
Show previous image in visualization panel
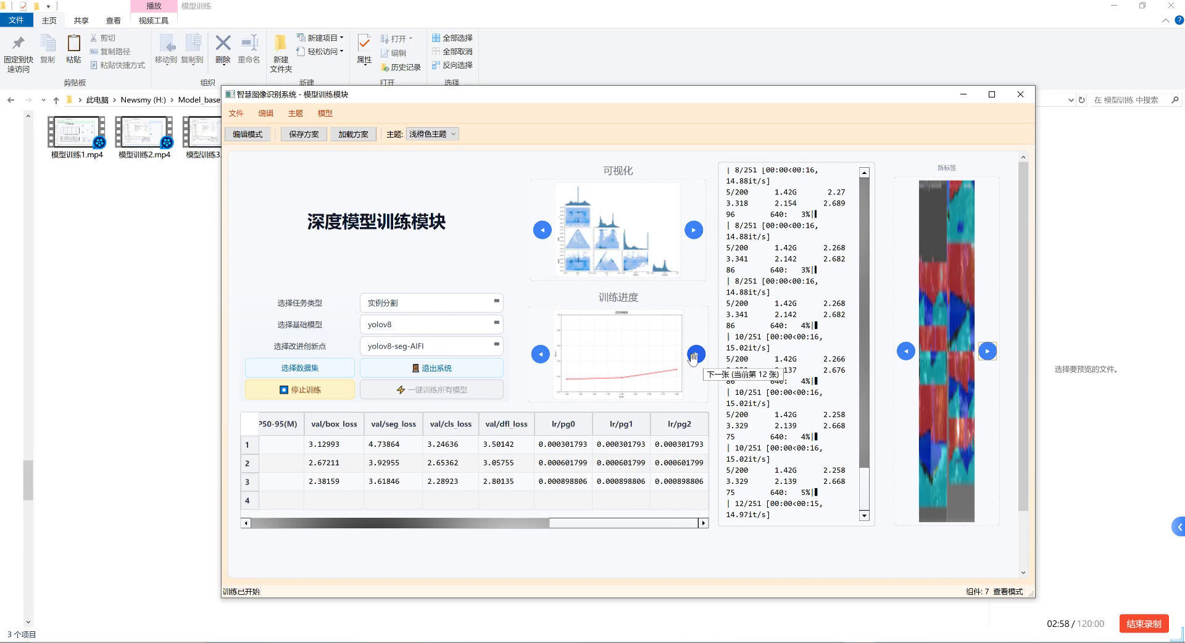(542, 230)
